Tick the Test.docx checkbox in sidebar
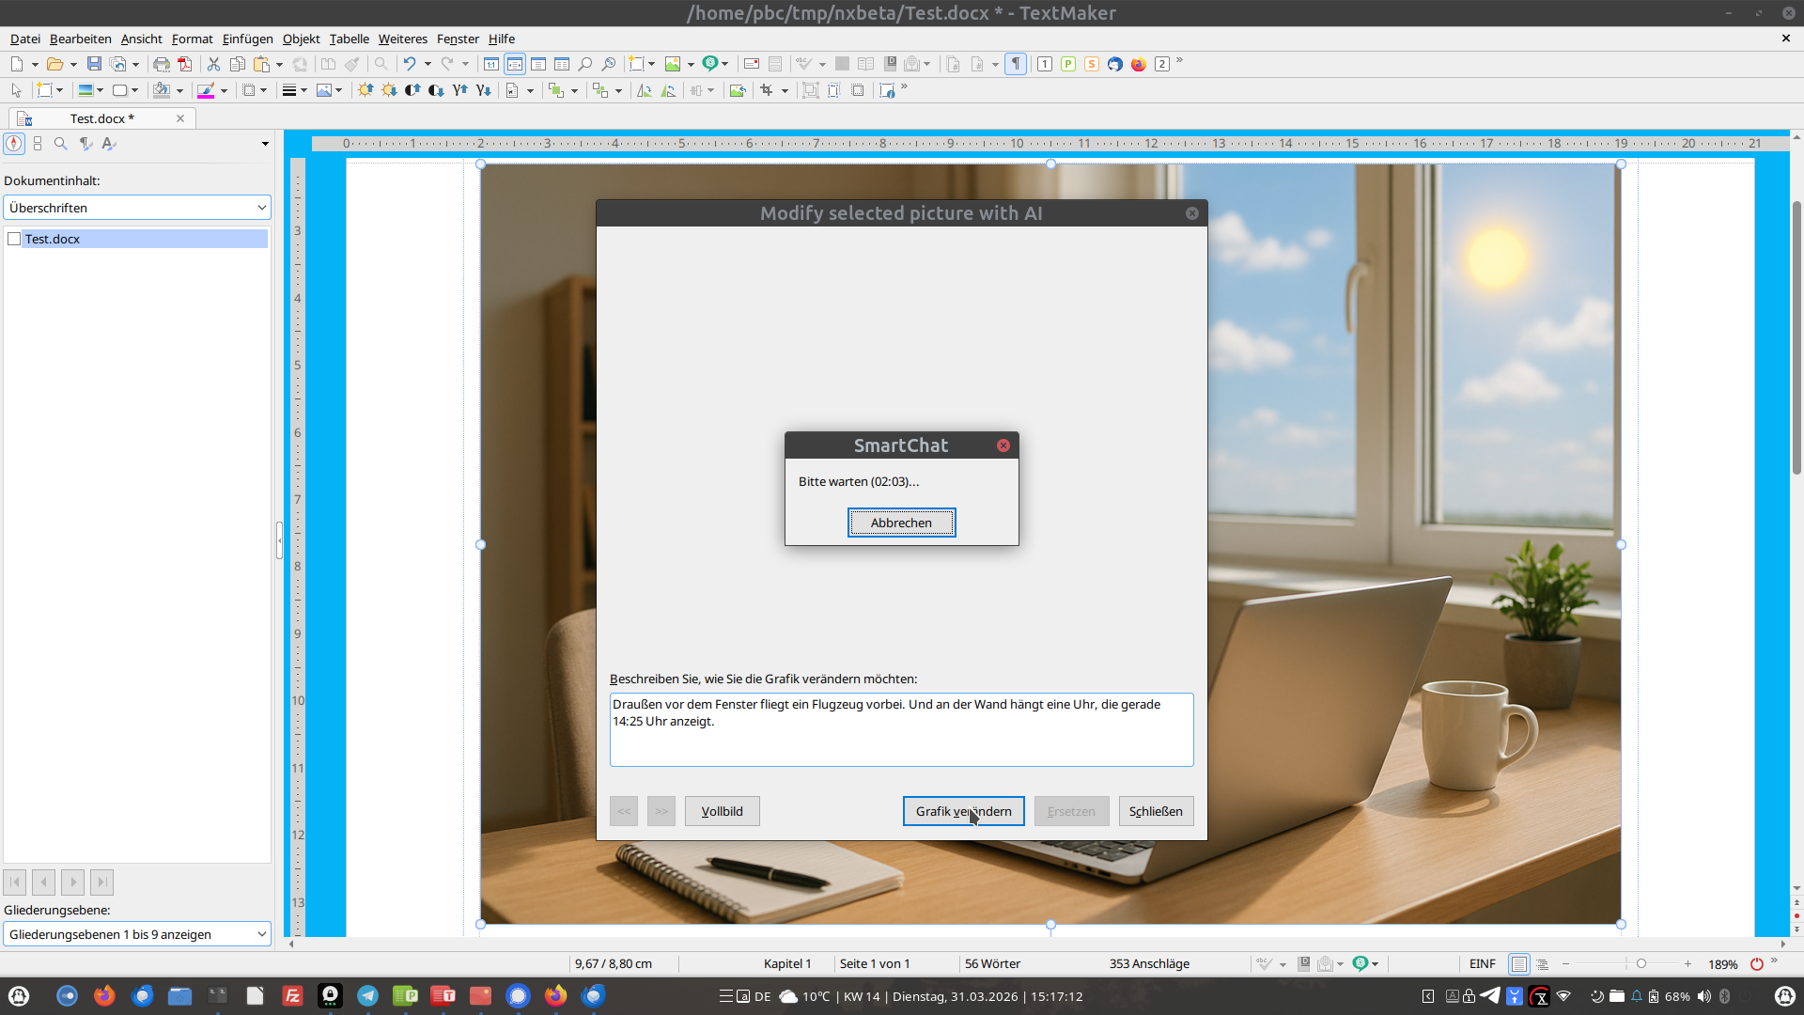 click(14, 239)
